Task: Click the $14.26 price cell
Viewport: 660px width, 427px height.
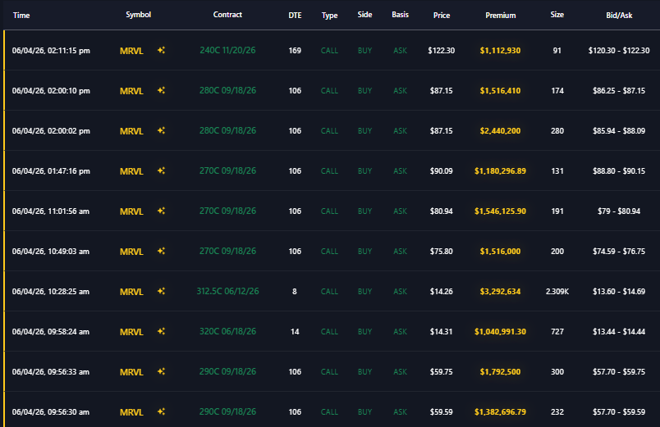Action: click(441, 291)
